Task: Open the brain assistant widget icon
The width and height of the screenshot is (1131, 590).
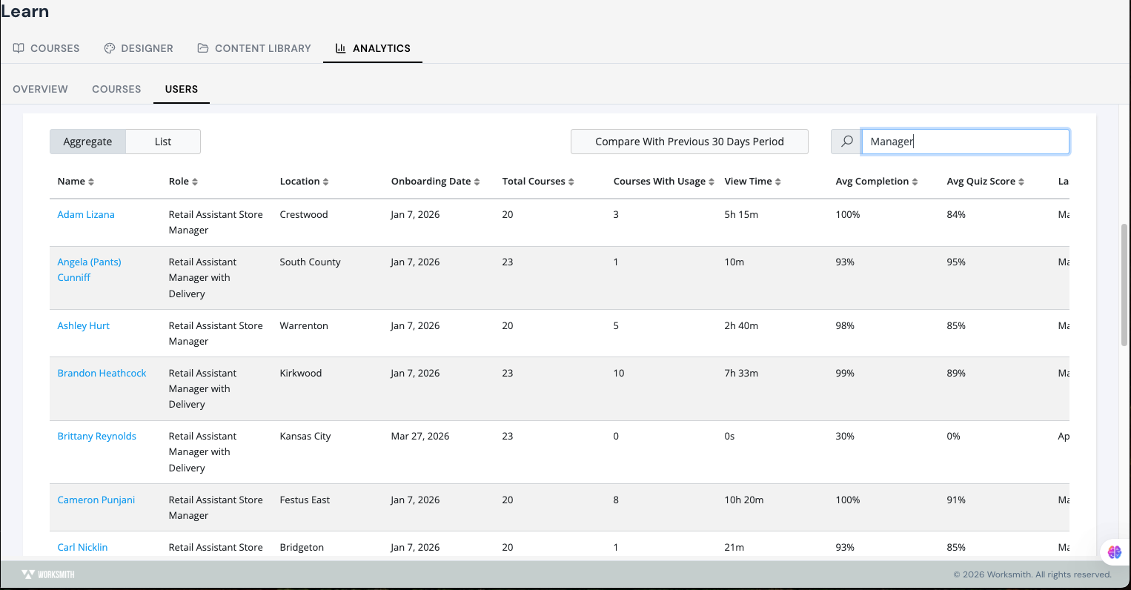Action: click(1115, 551)
